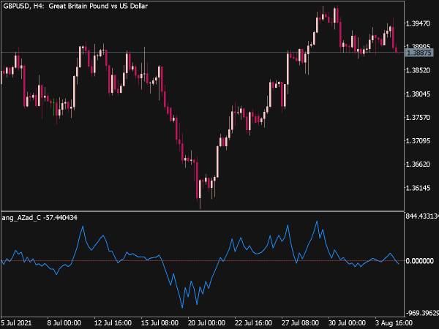Click the 844.43 indicator maximum label
This screenshot has width=439, height=329.
point(422,216)
